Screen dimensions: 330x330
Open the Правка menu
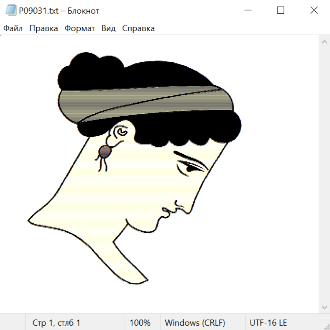(x=44, y=29)
